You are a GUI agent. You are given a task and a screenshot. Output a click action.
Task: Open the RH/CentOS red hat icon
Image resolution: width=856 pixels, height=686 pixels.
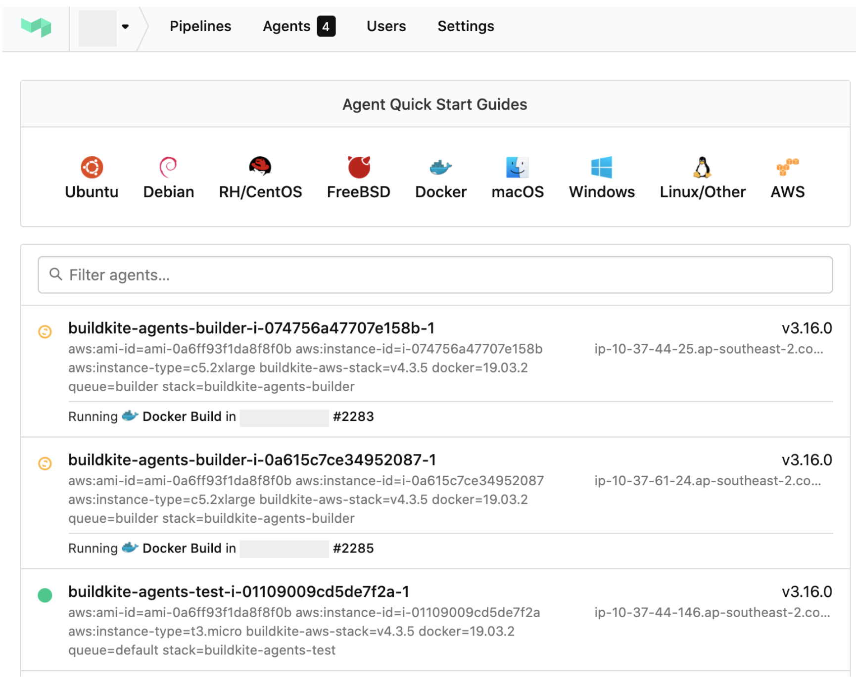tap(260, 167)
